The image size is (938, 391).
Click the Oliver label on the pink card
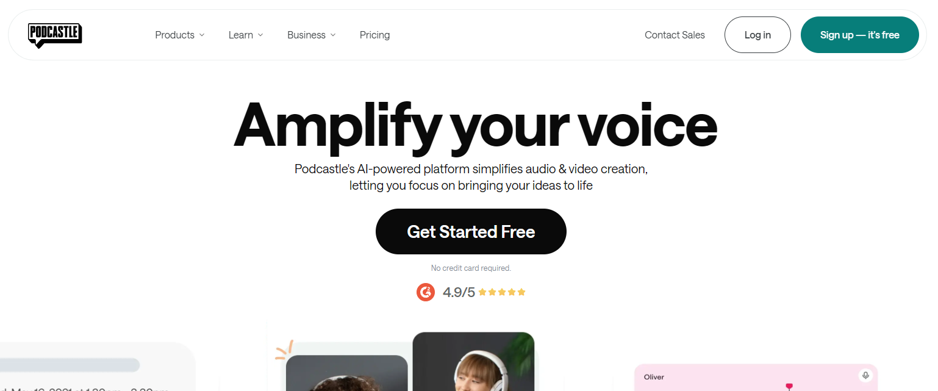pyautogui.click(x=653, y=376)
